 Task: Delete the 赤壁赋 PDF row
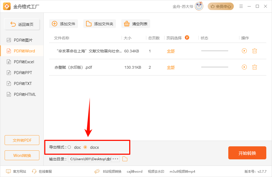[x=254, y=67]
